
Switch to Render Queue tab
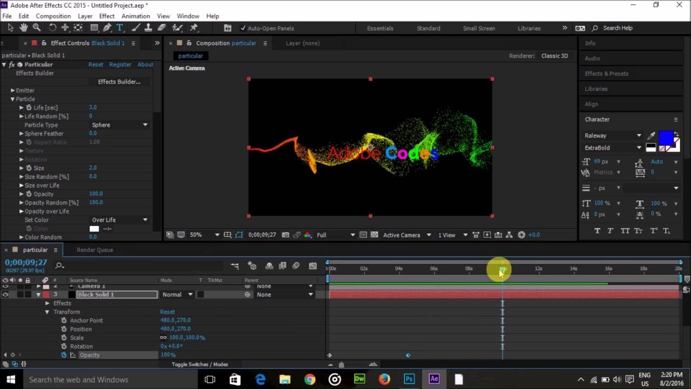(x=94, y=250)
